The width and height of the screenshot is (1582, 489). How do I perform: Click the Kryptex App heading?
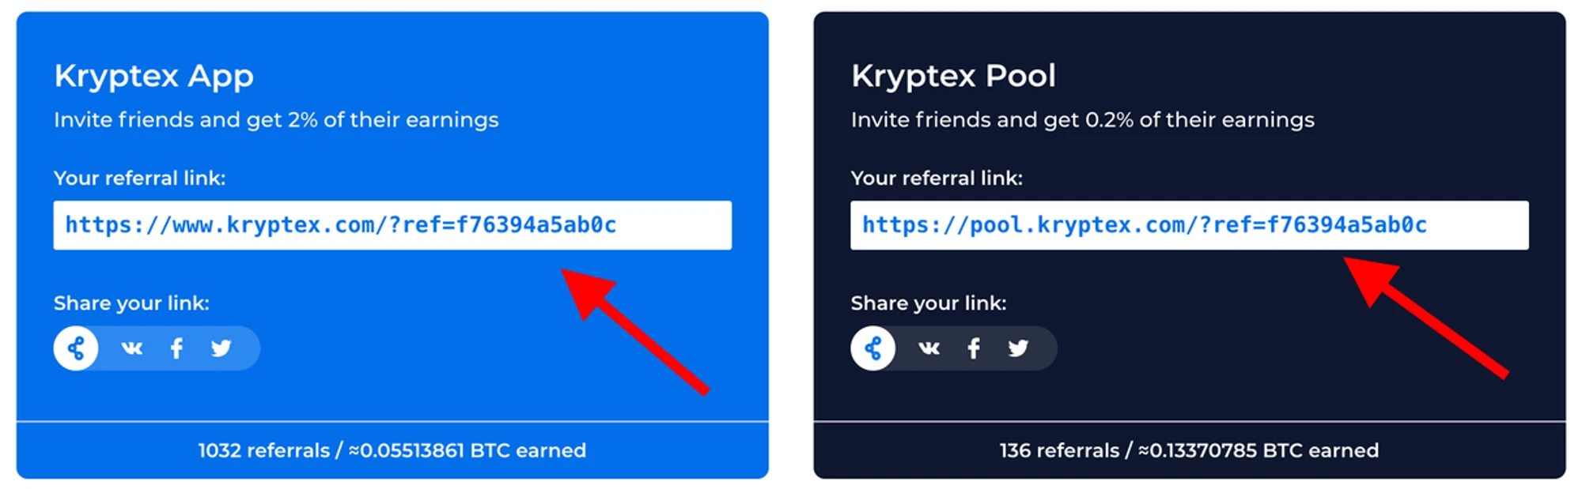154,76
